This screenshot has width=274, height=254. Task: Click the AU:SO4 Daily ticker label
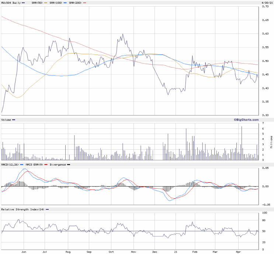tap(11, 3)
